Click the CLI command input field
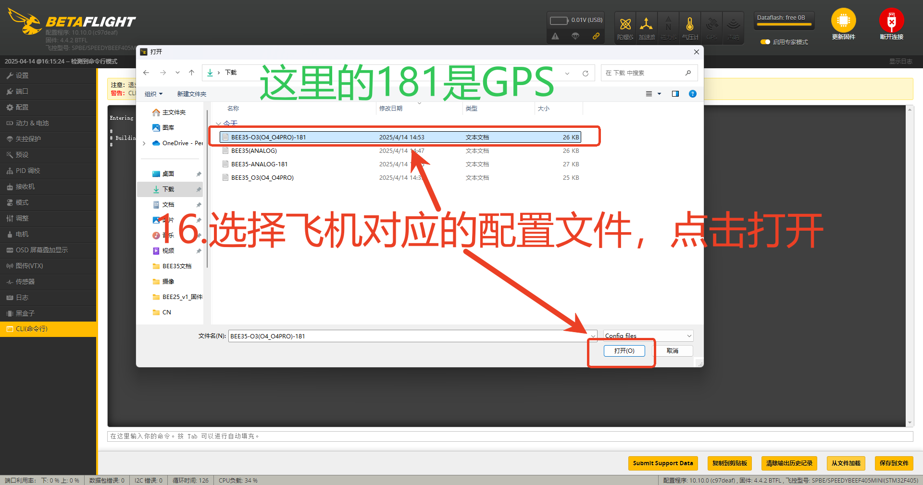 pos(510,436)
